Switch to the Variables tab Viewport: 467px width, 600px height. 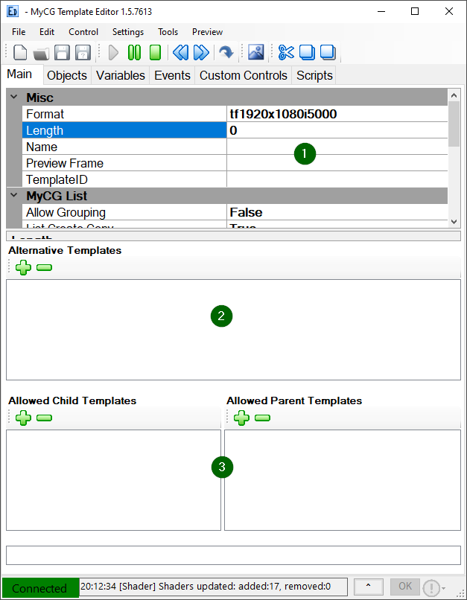pyautogui.click(x=121, y=75)
